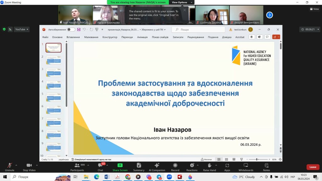Expand the meeting timer dropdown arrow
The width and height of the screenshot is (322, 181).
pos(318,29)
